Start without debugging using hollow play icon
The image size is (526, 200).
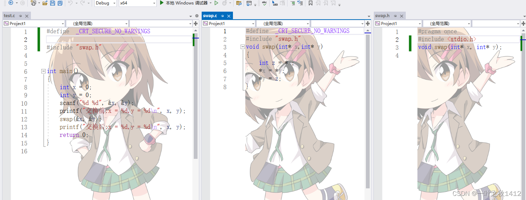coord(216,3)
